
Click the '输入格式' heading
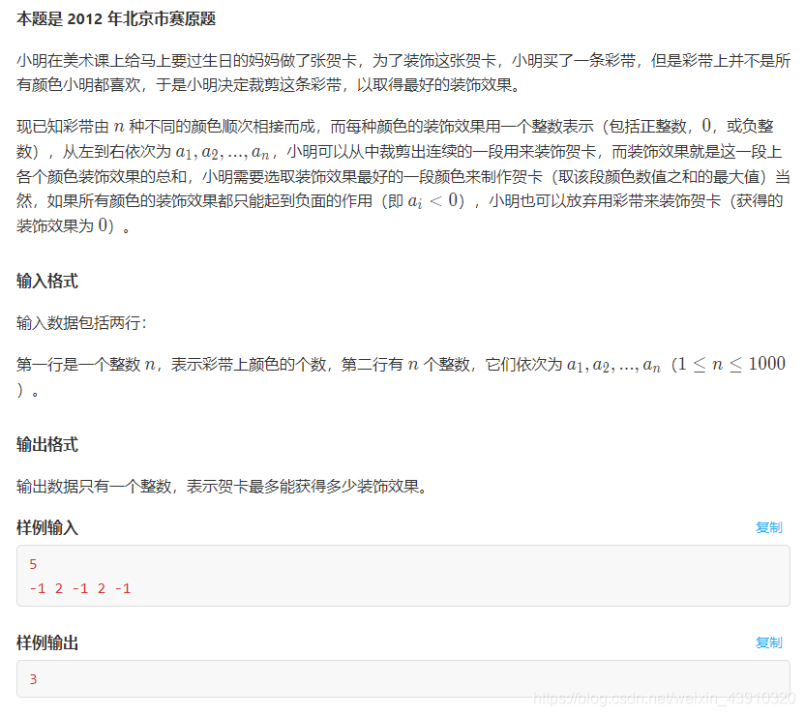tap(47, 281)
